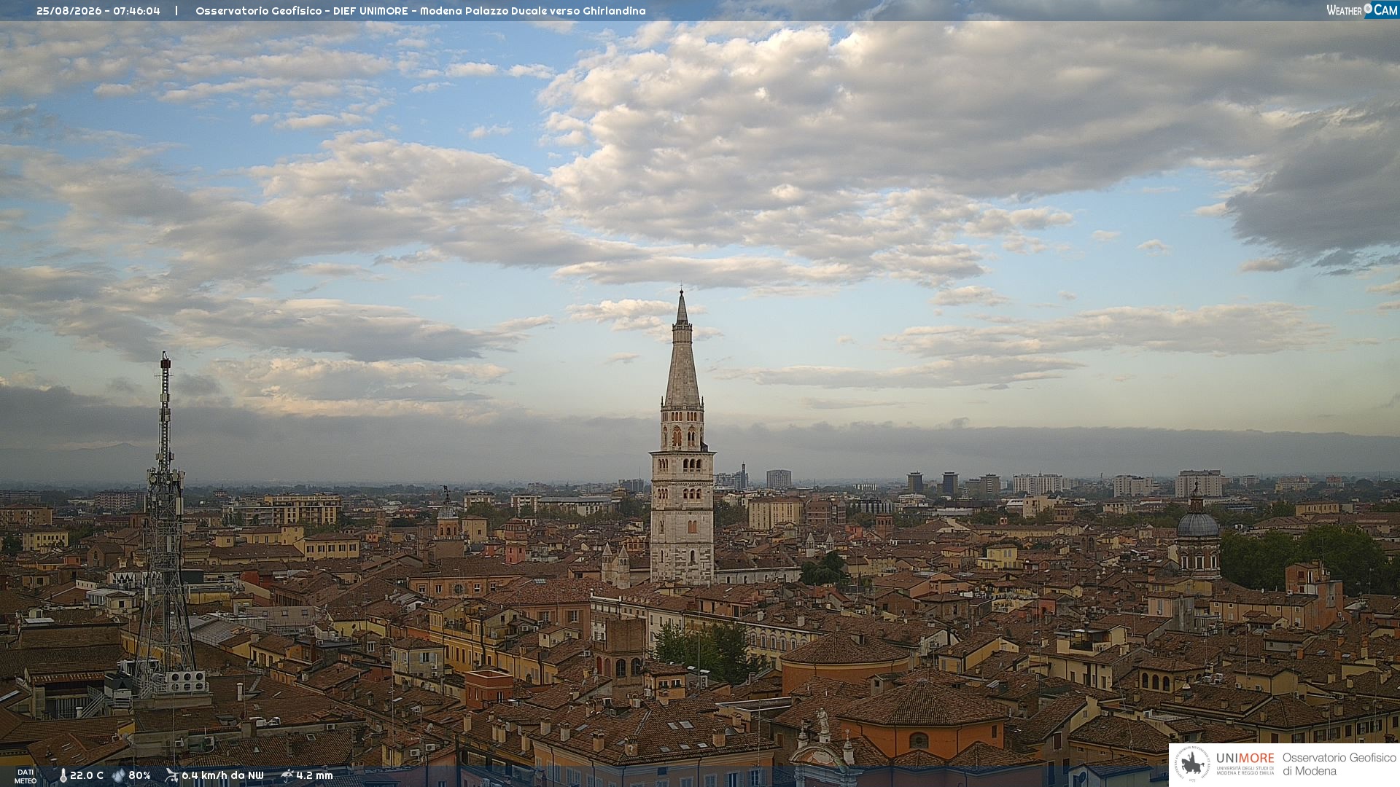Click the thermometer temperature icon

pos(63,775)
